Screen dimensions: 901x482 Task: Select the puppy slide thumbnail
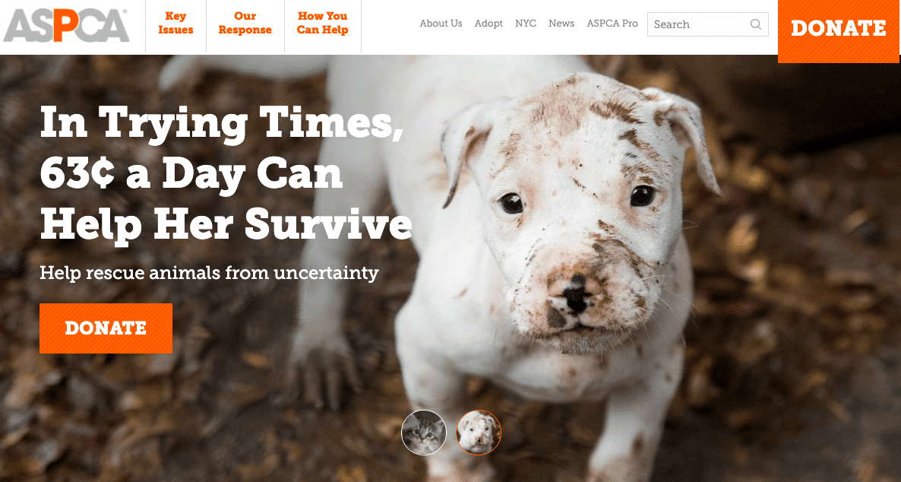coord(479,432)
